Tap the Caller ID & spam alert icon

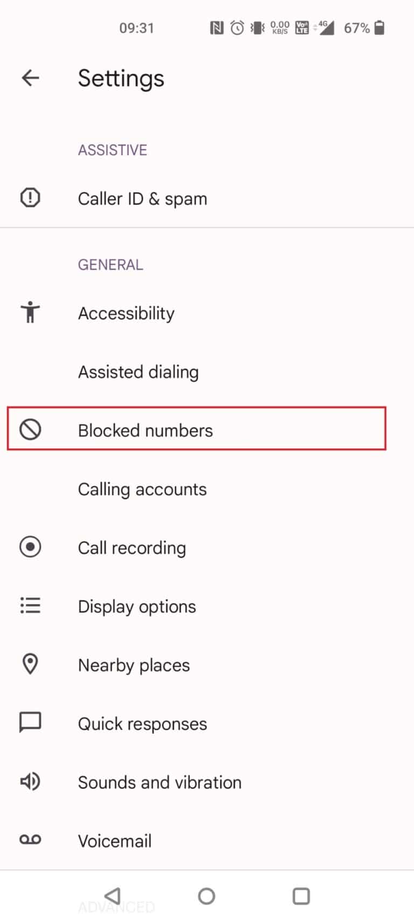click(x=30, y=198)
